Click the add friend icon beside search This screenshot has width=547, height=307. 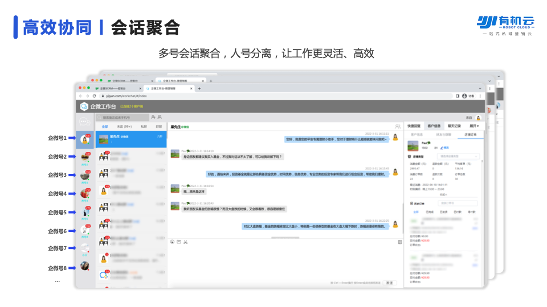[152, 117]
